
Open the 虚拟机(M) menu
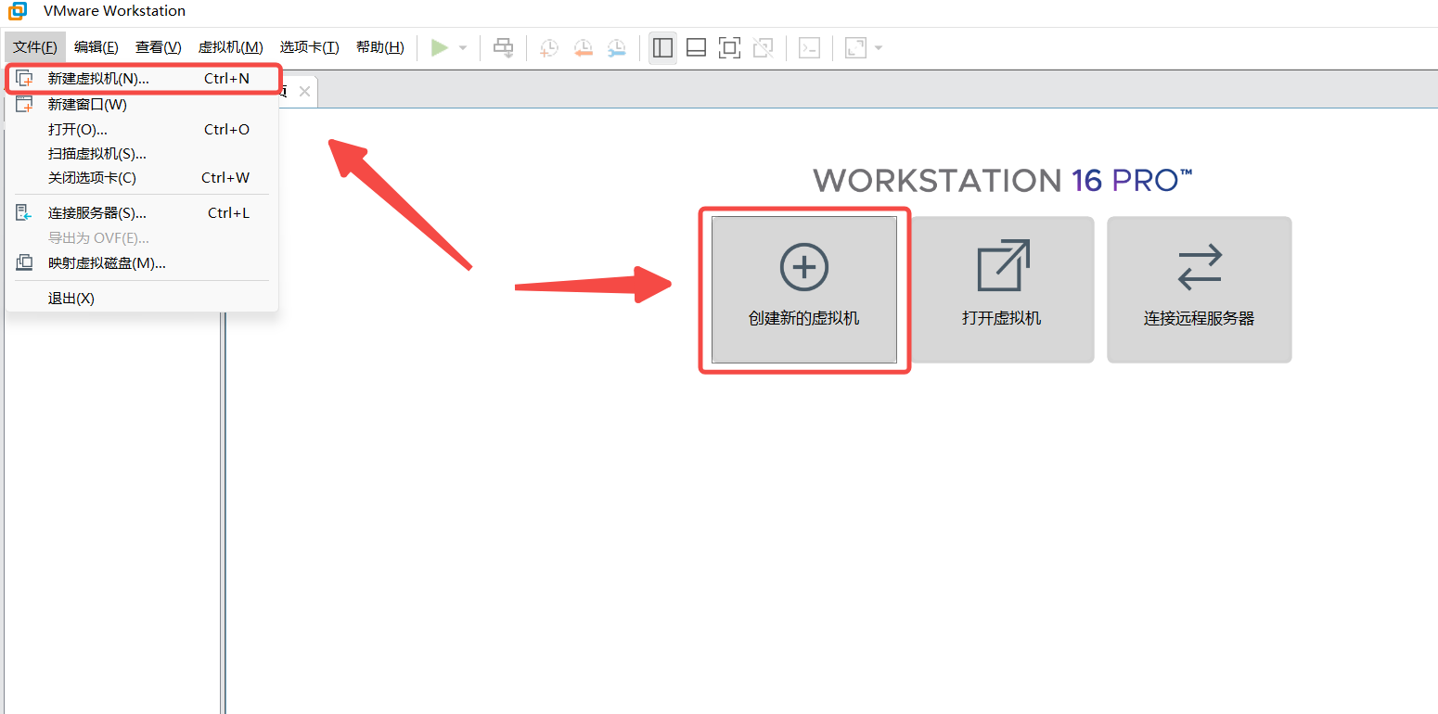pyautogui.click(x=231, y=47)
